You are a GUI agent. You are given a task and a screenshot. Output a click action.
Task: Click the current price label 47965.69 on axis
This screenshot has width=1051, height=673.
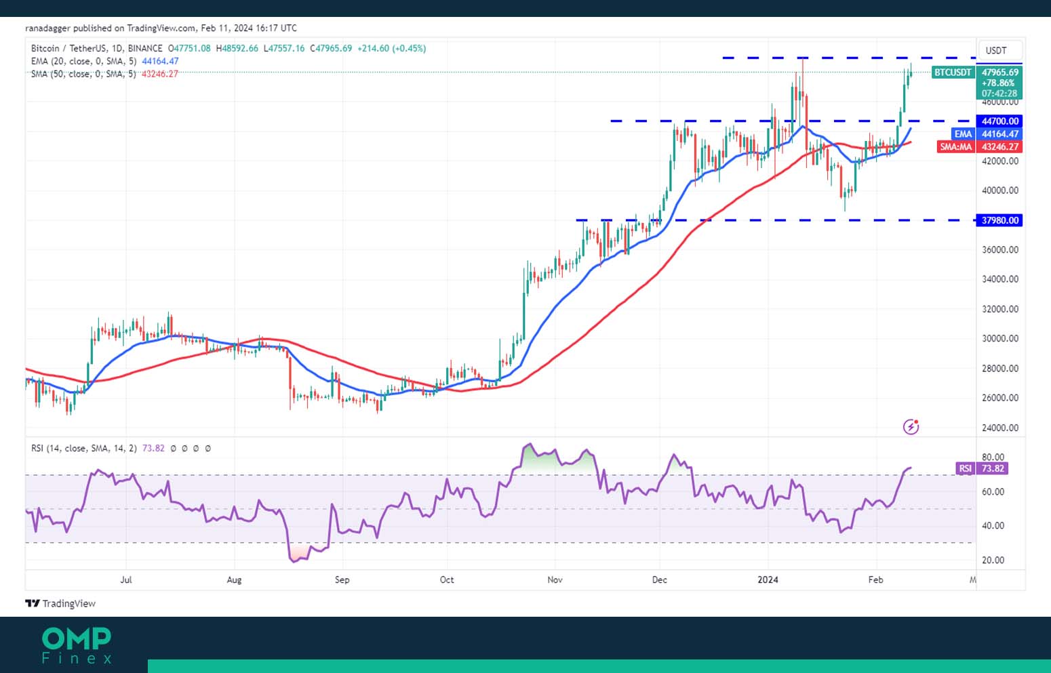click(1000, 72)
